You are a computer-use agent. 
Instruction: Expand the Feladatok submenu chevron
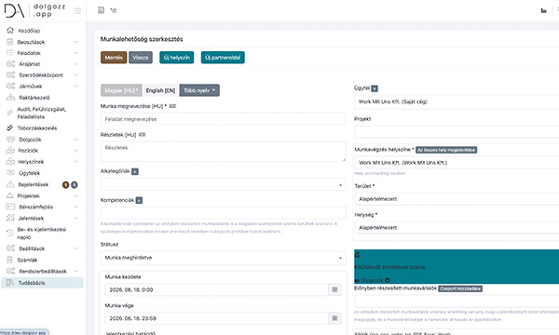pos(75,53)
